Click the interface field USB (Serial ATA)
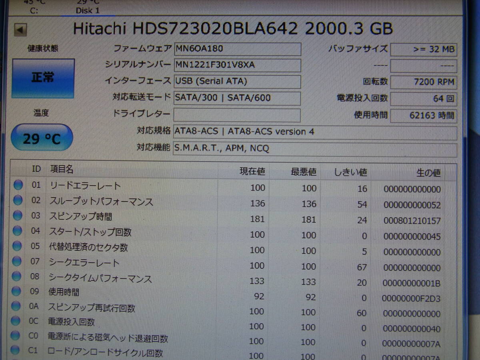The width and height of the screenshot is (480, 360). point(237,82)
